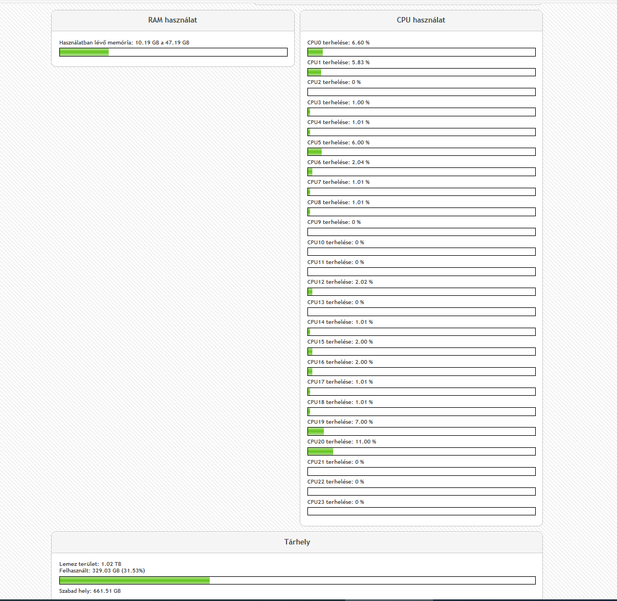The image size is (617, 601).
Task: Click the CPU16 terhelése: 2.00 % label
Action: coord(340,362)
